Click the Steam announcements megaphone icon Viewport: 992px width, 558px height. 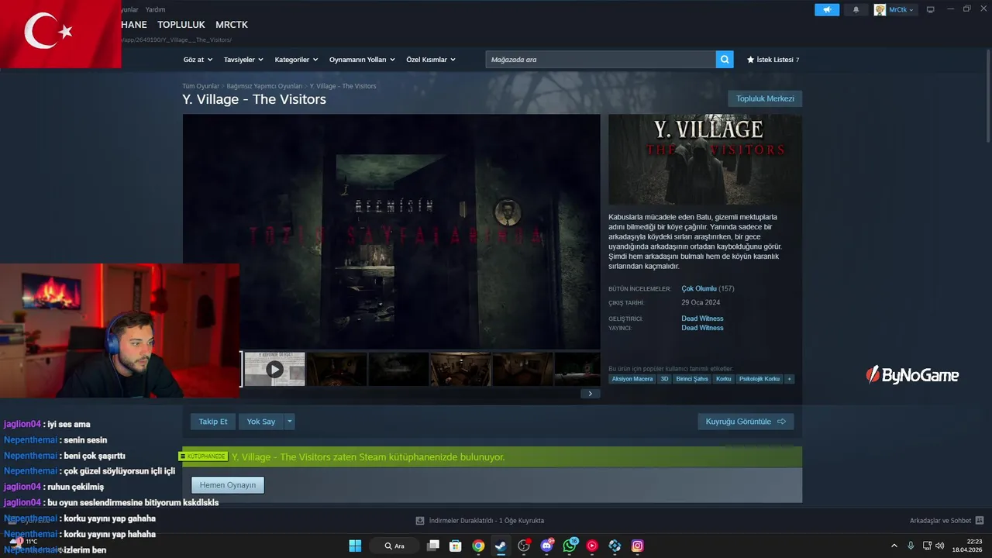[x=827, y=9]
